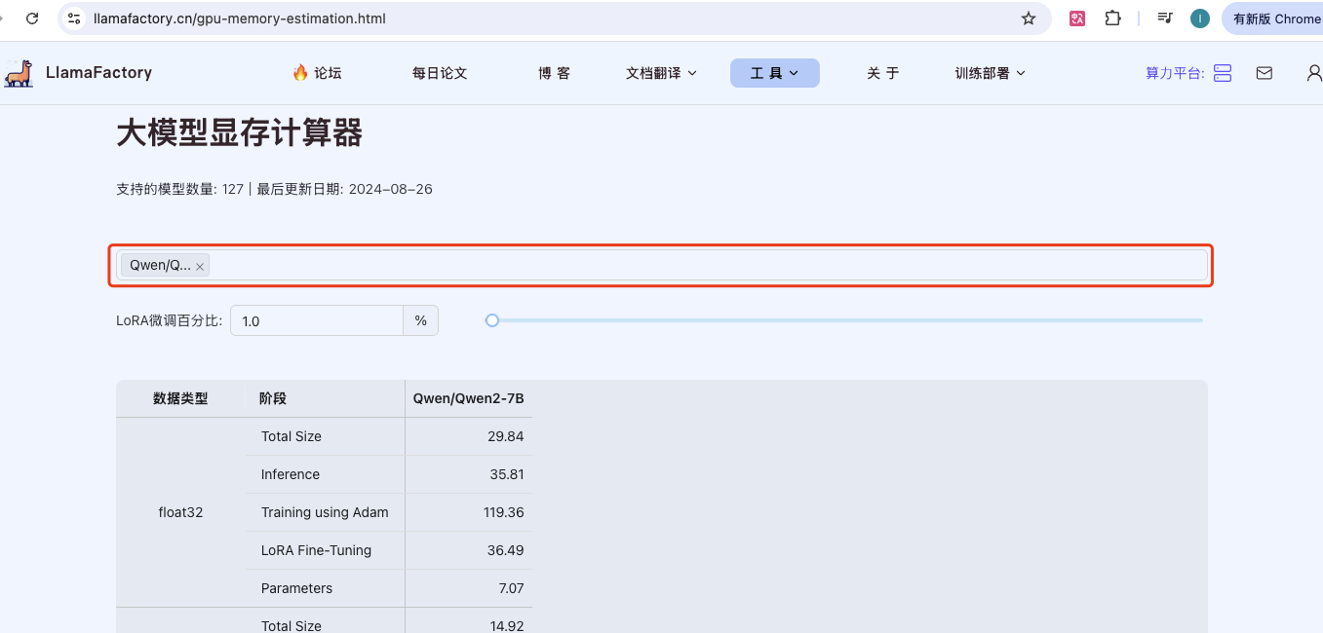The image size is (1323, 633).
Task: Reload the page with the refresh icon
Action: pyautogui.click(x=32, y=19)
